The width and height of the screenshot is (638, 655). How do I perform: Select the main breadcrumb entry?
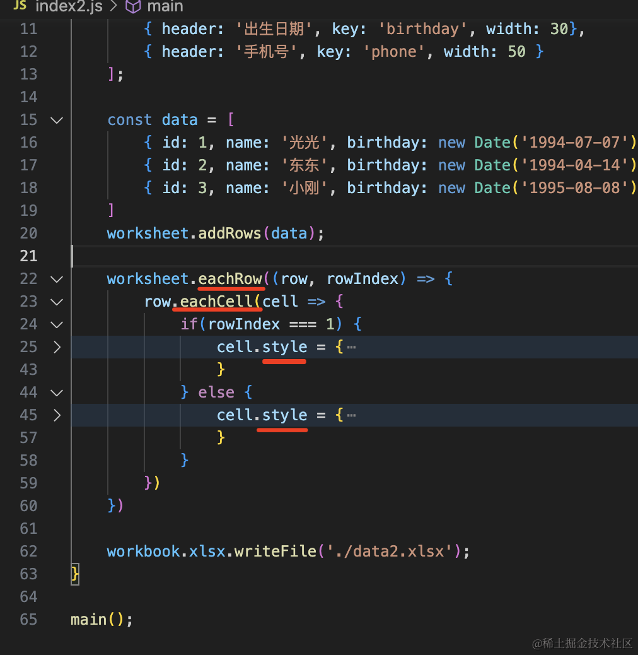(x=164, y=6)
